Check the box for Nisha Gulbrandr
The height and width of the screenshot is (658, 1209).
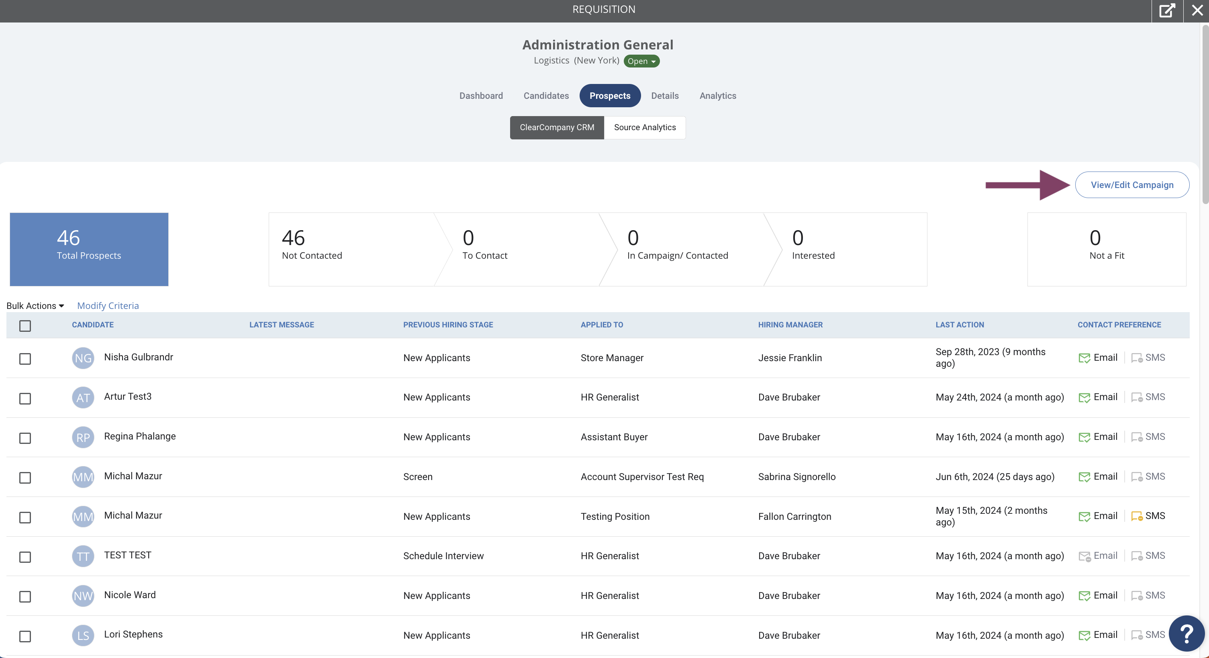point(25,359)
